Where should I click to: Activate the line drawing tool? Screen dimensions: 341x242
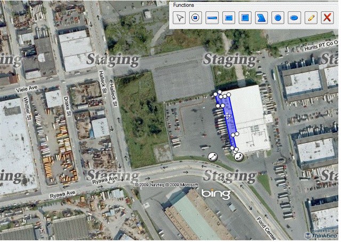point(212,18)
